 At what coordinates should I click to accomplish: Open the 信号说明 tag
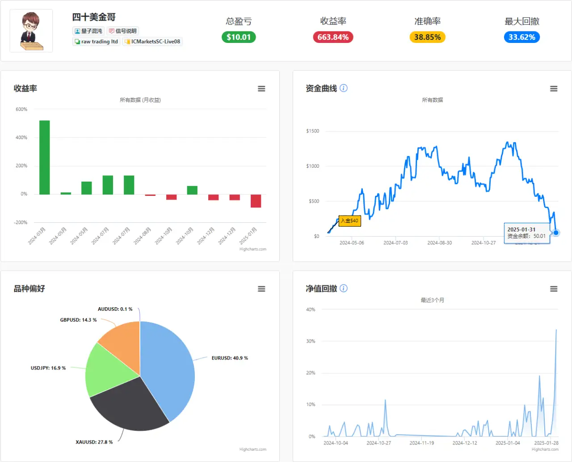[123, 31]
